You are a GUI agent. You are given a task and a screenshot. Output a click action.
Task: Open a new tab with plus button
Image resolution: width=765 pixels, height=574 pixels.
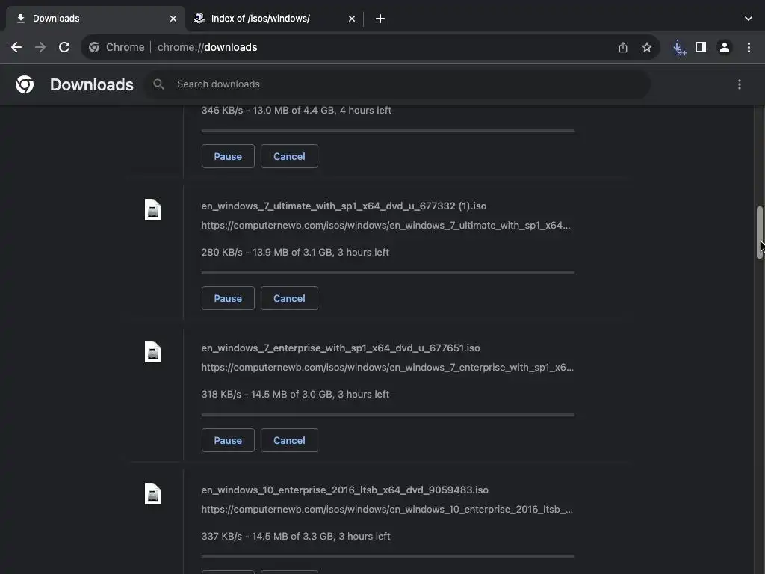380,19
